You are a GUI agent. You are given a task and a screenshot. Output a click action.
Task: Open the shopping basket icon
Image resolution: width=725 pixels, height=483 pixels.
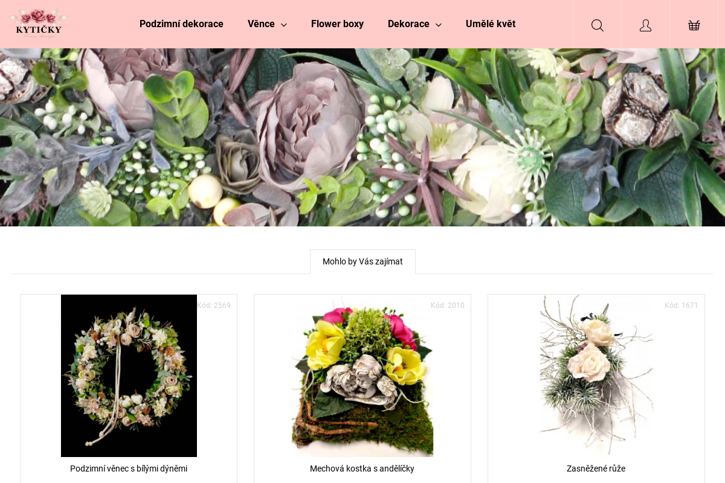[694, 25]
